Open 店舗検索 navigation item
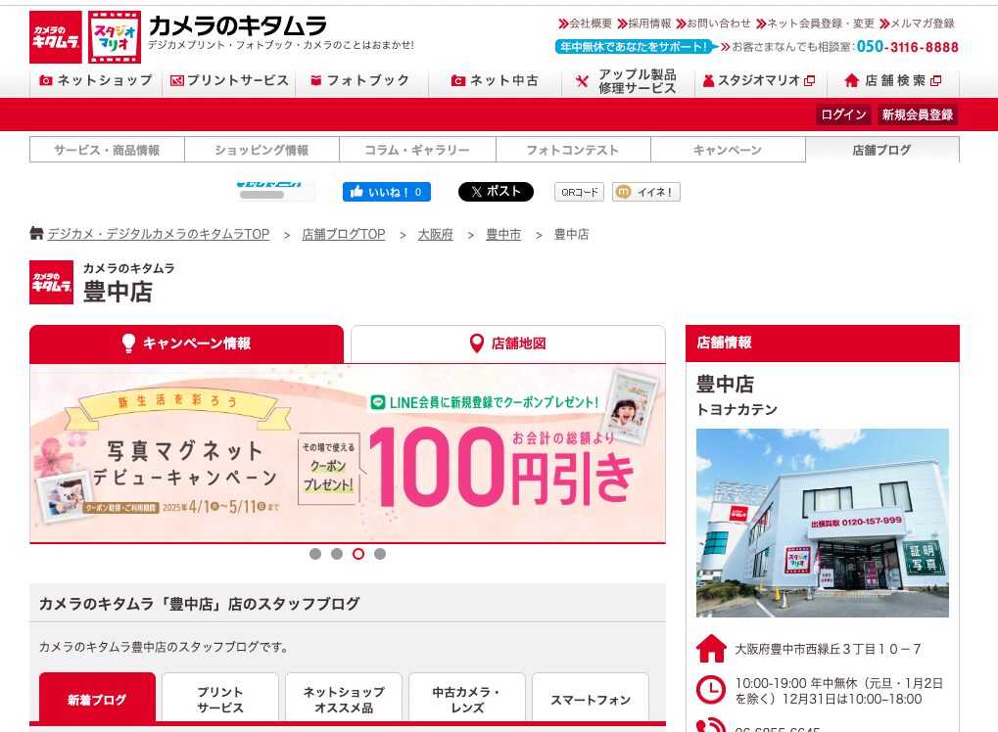The image size is (998, 732). 893,81
